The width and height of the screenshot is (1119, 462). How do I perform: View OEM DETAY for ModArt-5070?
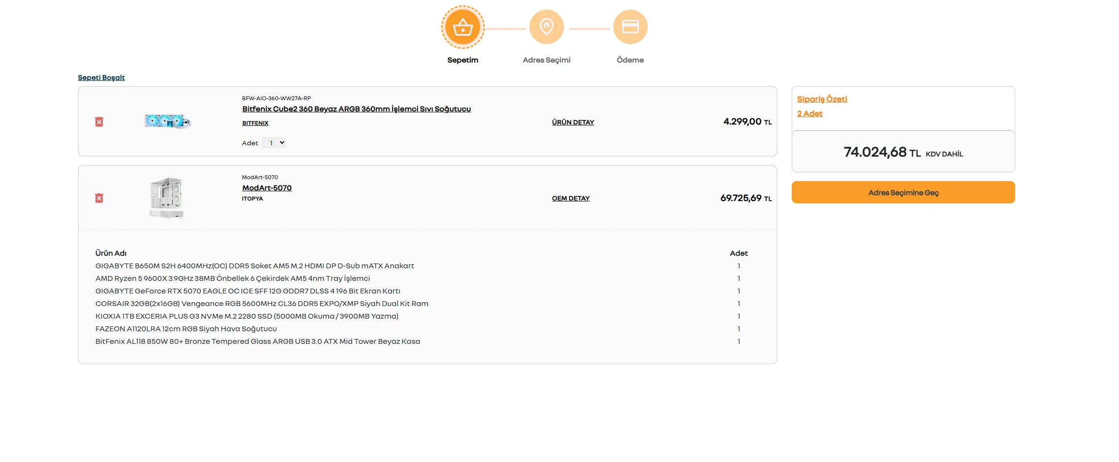[x=571, y=199]
